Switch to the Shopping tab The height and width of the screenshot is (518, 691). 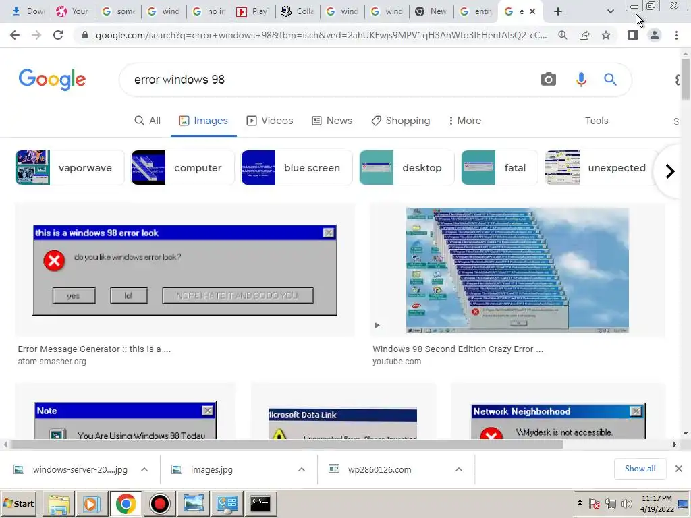(401, 121)
